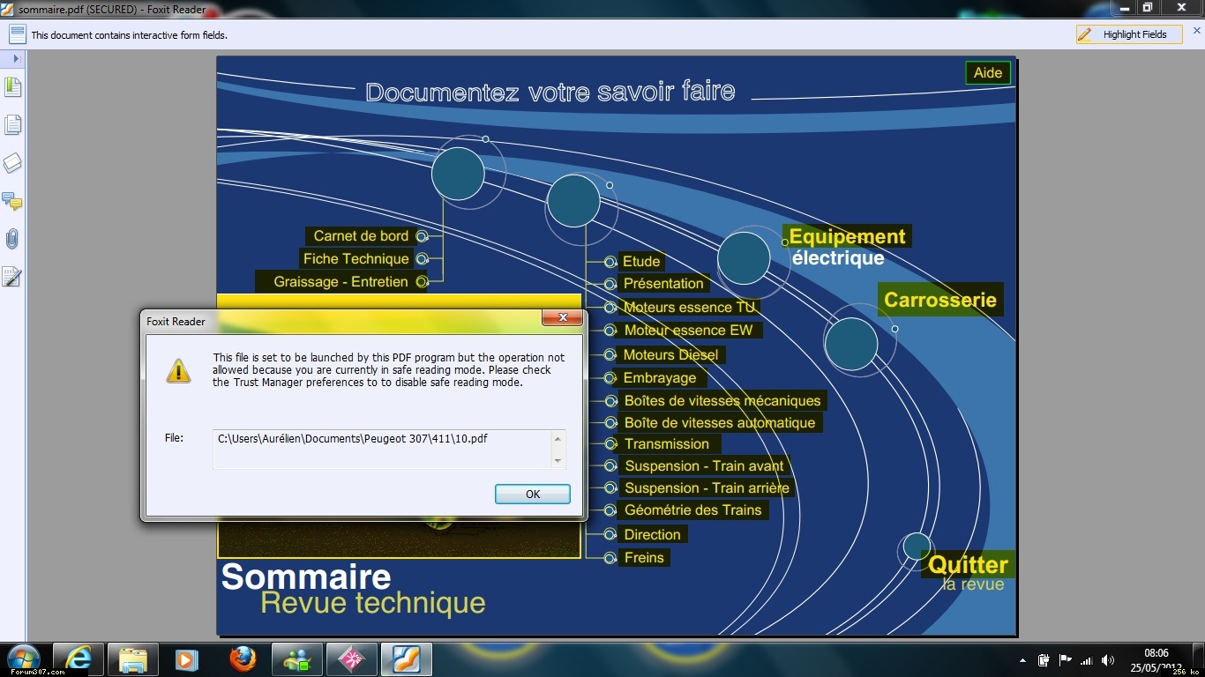Click the battery power tray icon
This screenshot has height=677, width=1205.
[1044, 660]
